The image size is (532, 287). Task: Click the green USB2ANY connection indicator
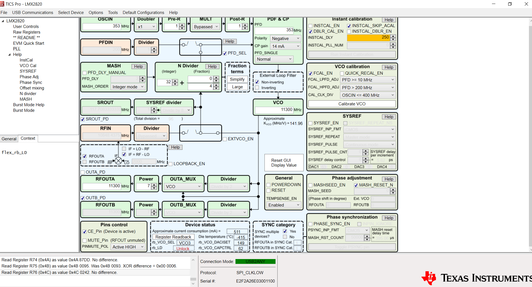[256, 262]
